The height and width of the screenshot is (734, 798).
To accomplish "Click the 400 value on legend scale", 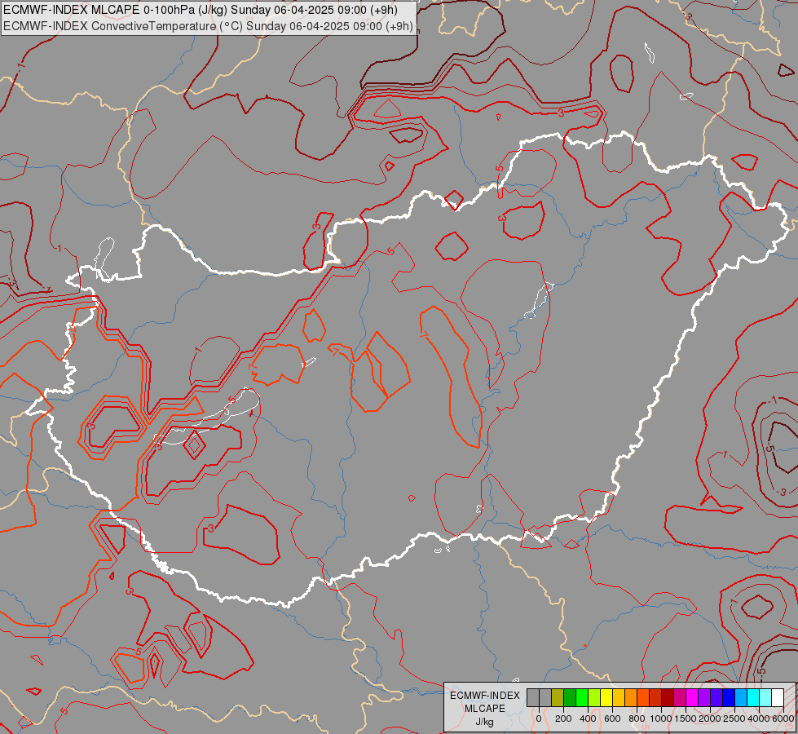I will (588, 719).
